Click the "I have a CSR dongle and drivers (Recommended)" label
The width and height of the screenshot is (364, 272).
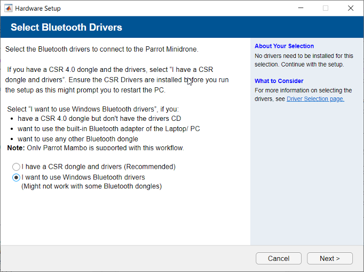click(98, 167)
